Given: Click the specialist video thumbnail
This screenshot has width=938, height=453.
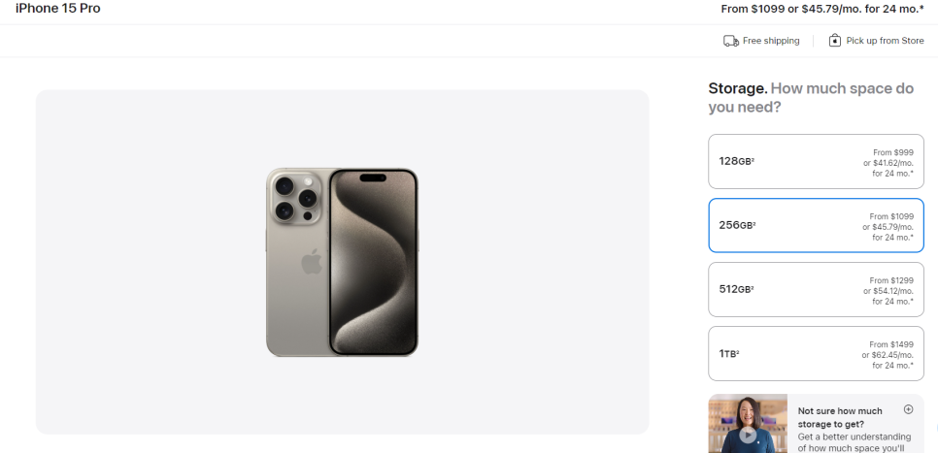Looking at the screenshot, I should tap(748, 423).
